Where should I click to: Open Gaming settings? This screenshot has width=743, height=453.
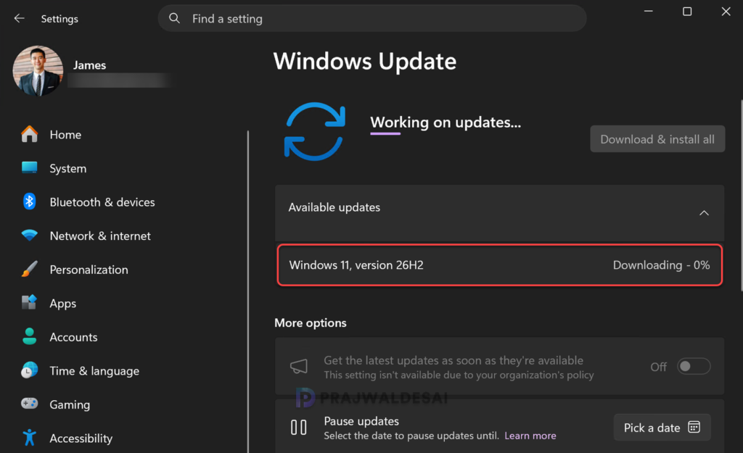click(70, 404)
